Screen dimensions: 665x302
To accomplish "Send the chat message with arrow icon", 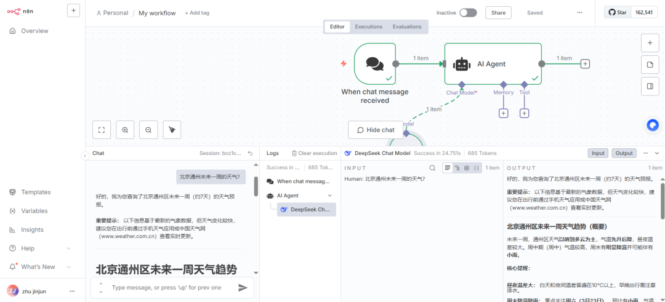I will tap(243, 288).
